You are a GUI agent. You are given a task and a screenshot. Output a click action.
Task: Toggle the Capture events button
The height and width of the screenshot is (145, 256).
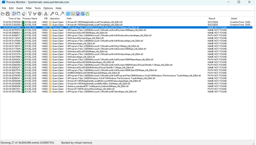tap(14, 14)
